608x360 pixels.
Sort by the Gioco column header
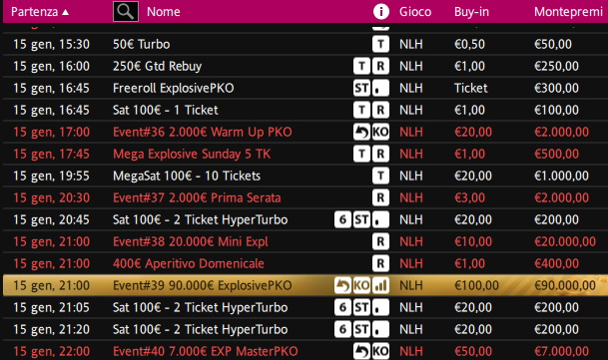(415, 12)
